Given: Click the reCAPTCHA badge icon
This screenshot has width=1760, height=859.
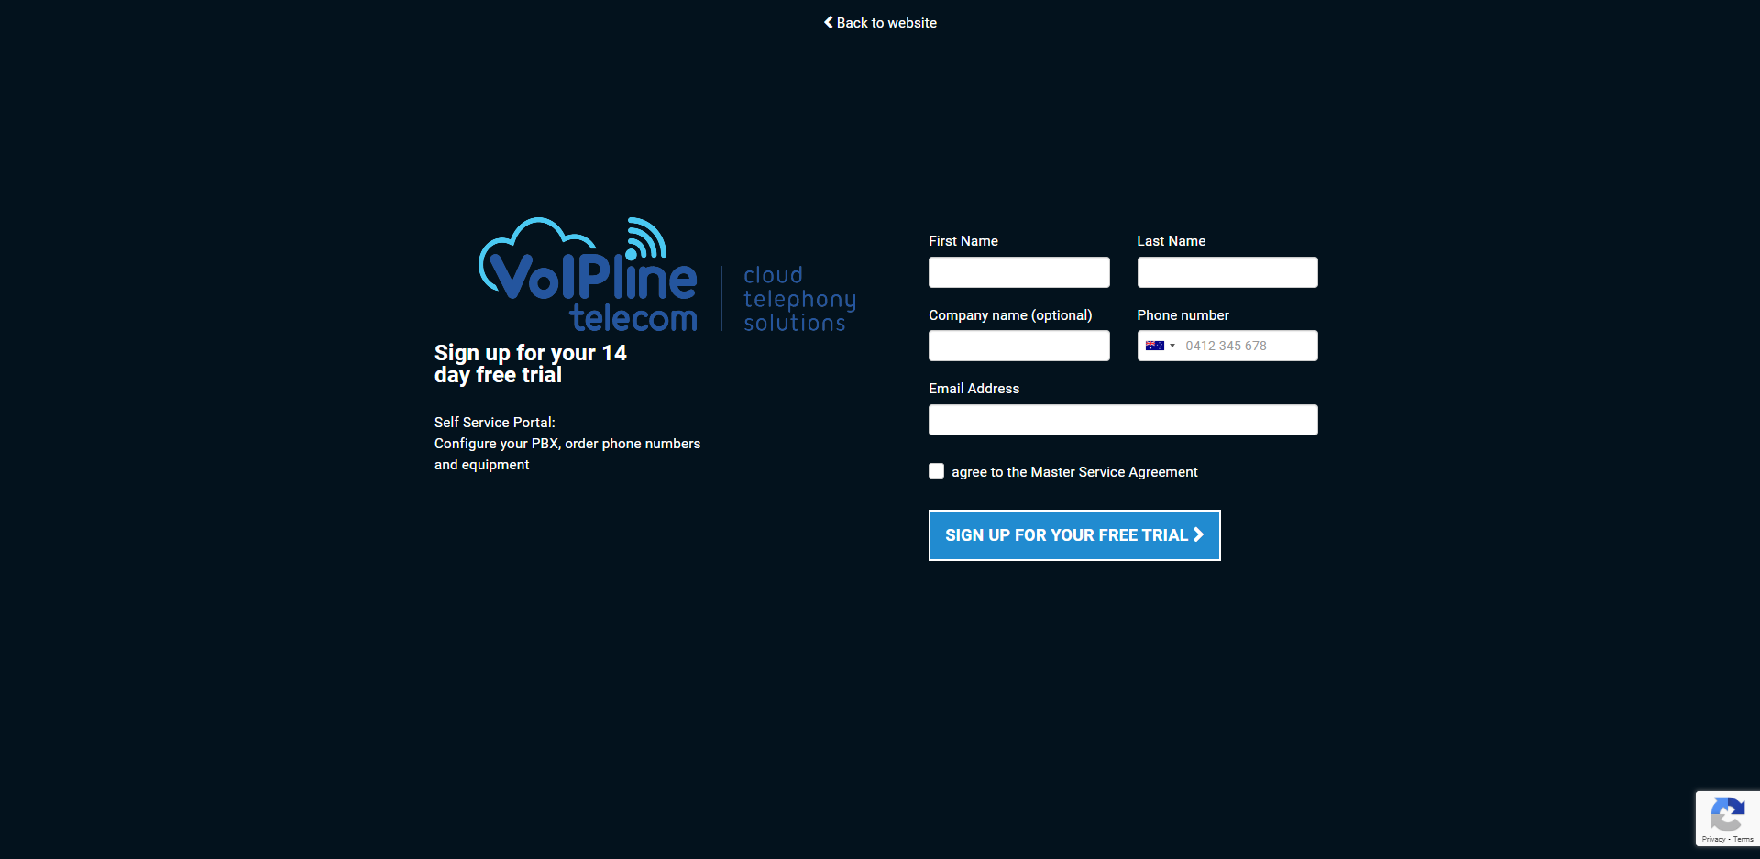Looking at the screenshot, I should click(1727, 814).
